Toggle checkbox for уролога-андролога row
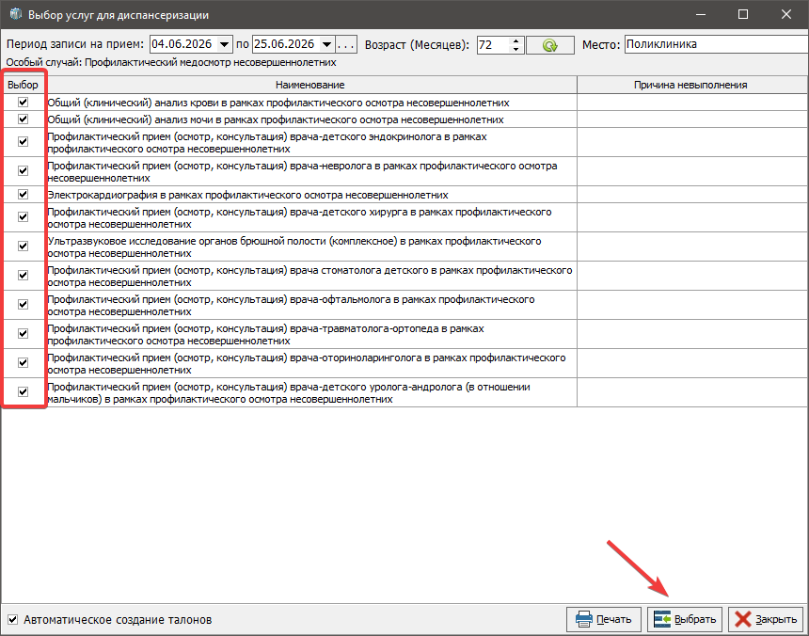The width and height of the screenshot is (809, 636). click(x=24, y=392)
